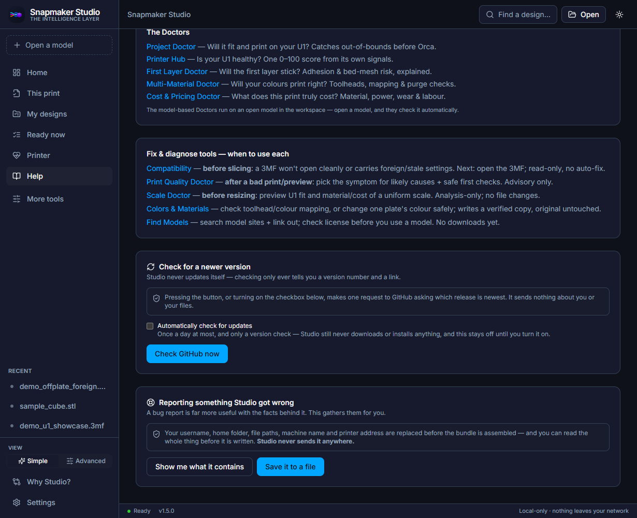The image size is (637, 518).
Task: Open the Printer section
Action: tap(59, 155)
